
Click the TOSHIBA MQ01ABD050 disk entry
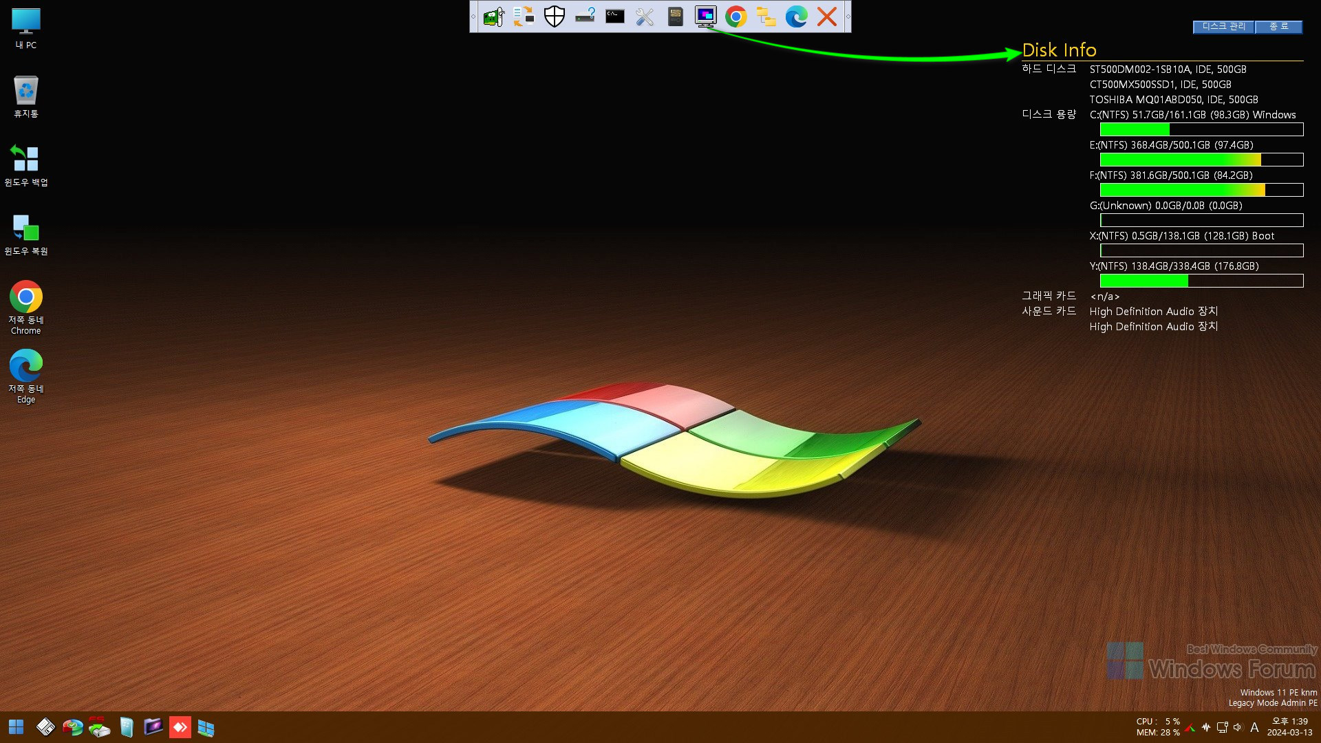click(1174, 100)
